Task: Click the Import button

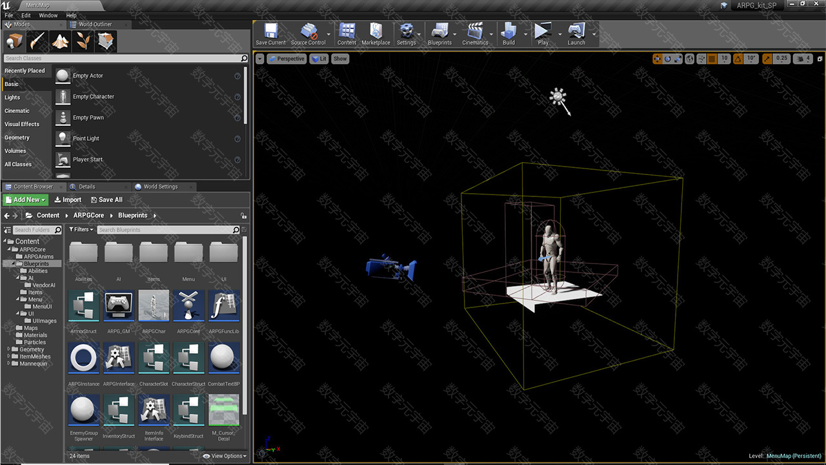Action: tap(68, 200)
